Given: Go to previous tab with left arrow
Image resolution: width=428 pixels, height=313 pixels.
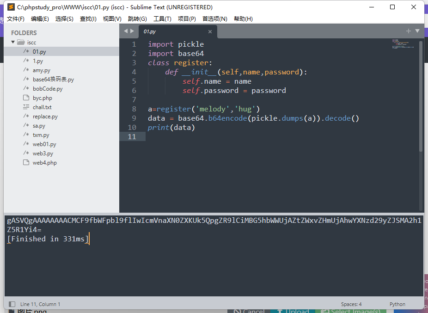Looking at the screenshot, I should pyautogui.click(x=126, y=31).
